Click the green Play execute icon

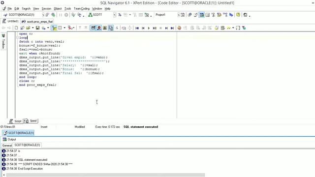[x=149, y=28]
